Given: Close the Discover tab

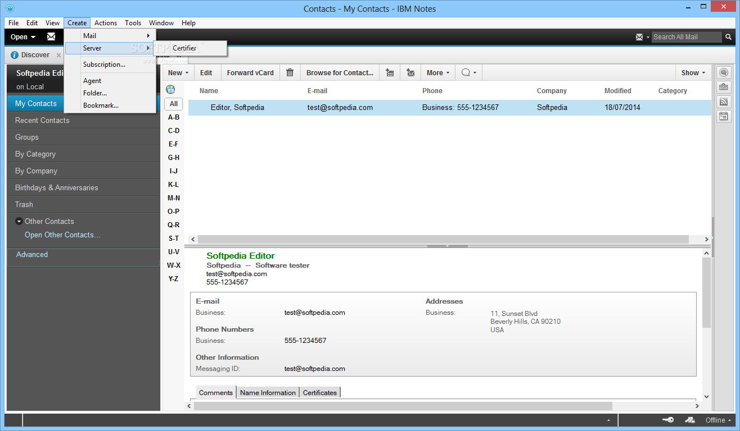Looking at the screenshot, I should pyautogui.click(x=58, y=55).
